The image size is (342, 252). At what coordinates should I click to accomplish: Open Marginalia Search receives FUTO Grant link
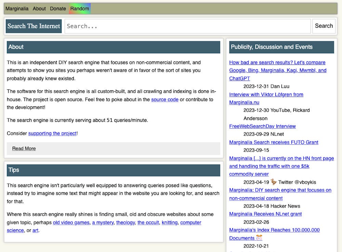coord(274,142)
